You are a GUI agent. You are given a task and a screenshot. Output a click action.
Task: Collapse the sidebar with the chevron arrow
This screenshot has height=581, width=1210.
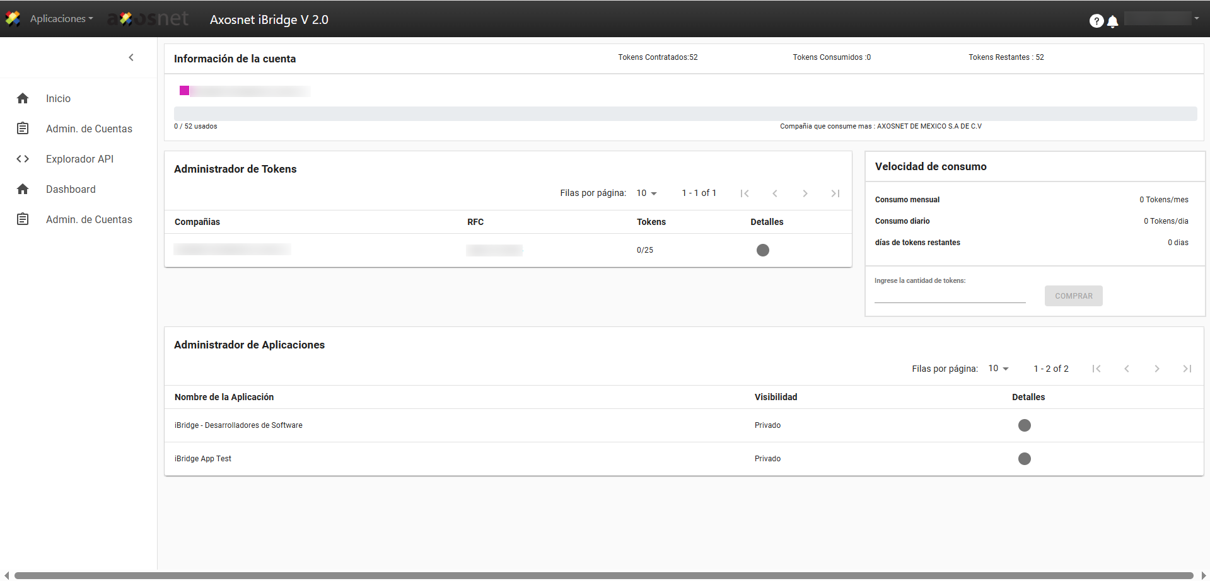[x=131, y=57]
